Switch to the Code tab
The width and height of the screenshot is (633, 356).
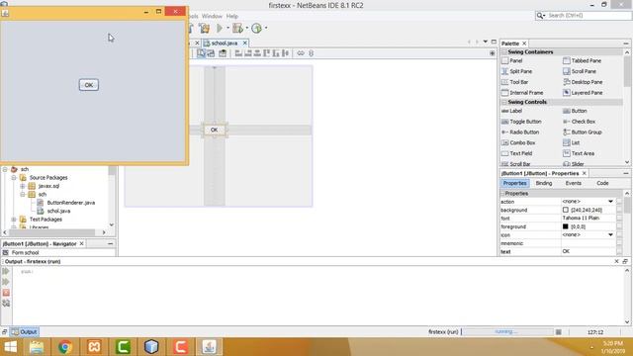click(x=602, y=183)
